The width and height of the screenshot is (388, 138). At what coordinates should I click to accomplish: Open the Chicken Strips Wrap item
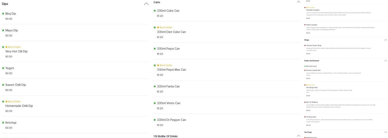(x=314, y=46)
